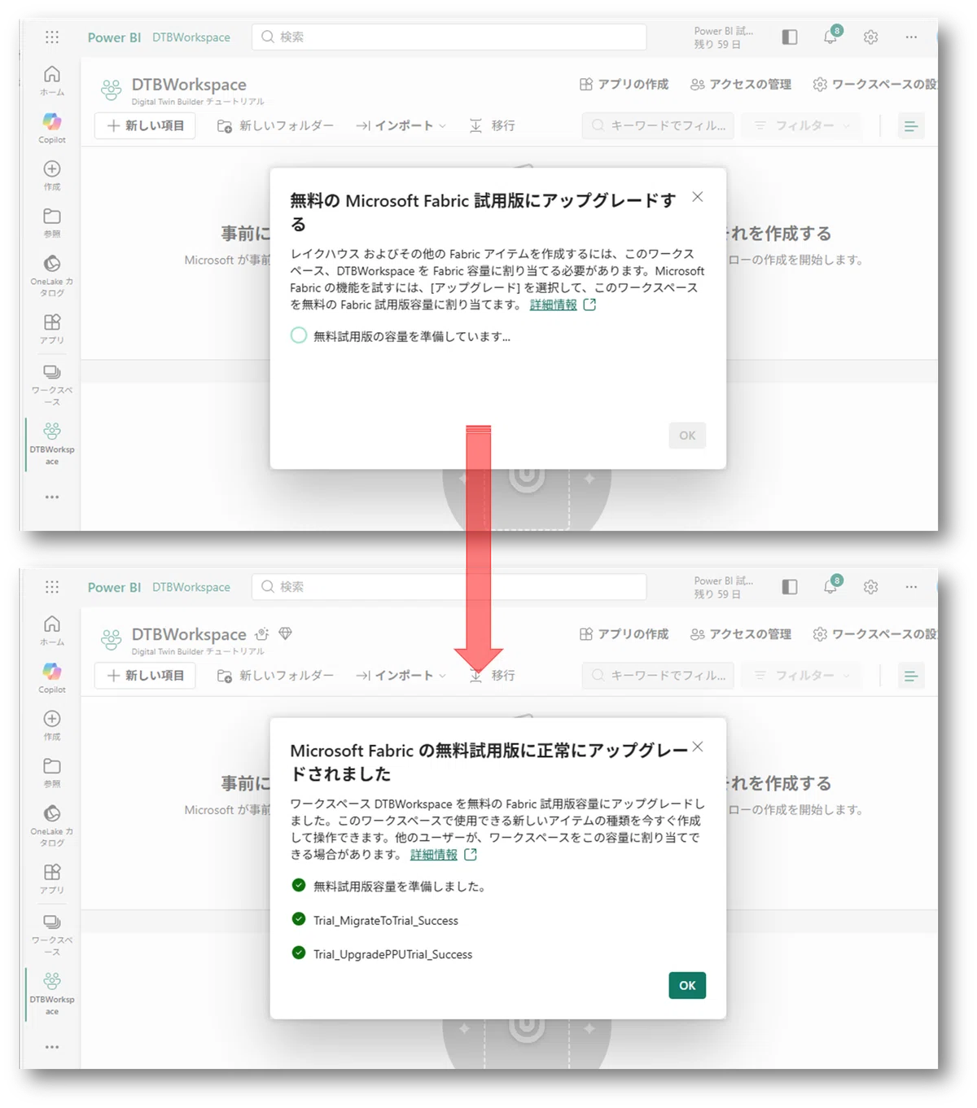Click New folder (新しいフォルダー) in bottom toolbar
This screenshot has height=1108, width=977.
pyautogui.click(x=275, y=676)
